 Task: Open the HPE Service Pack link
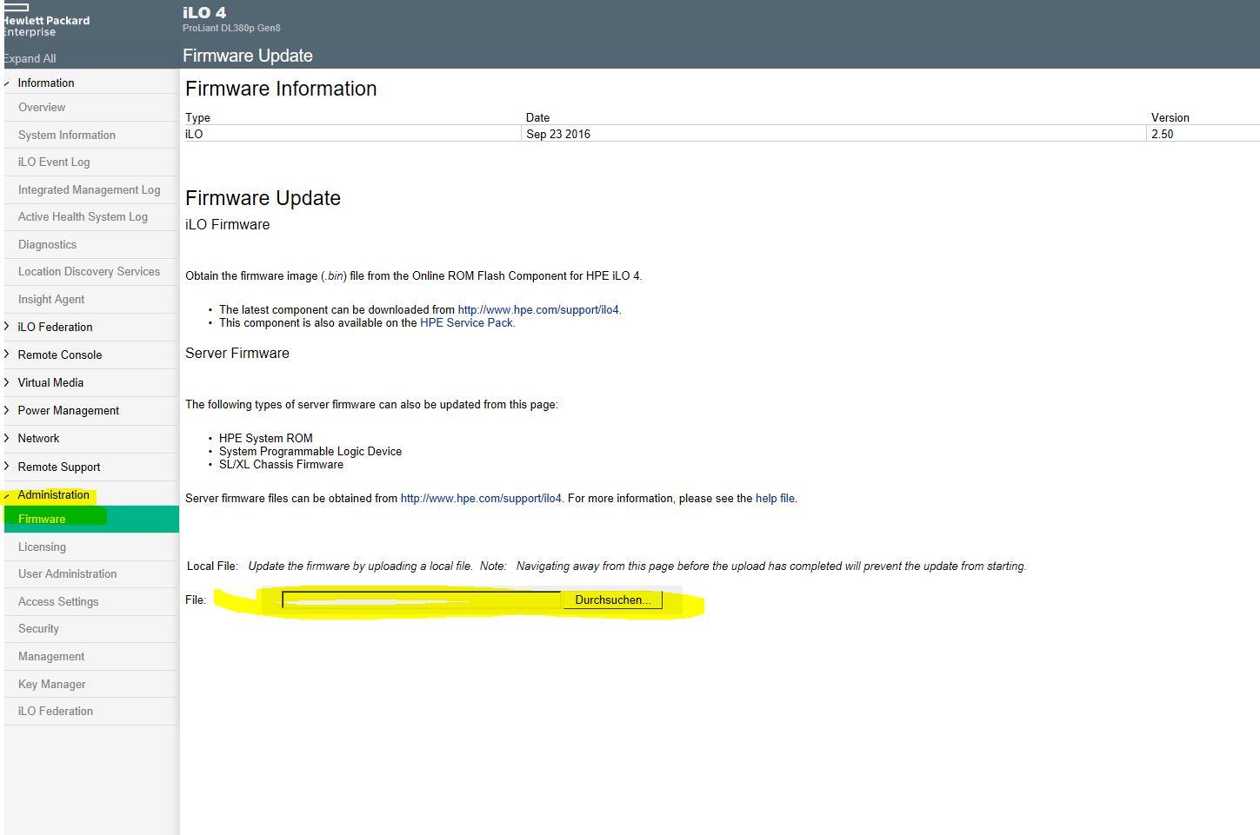pos(466,322)
